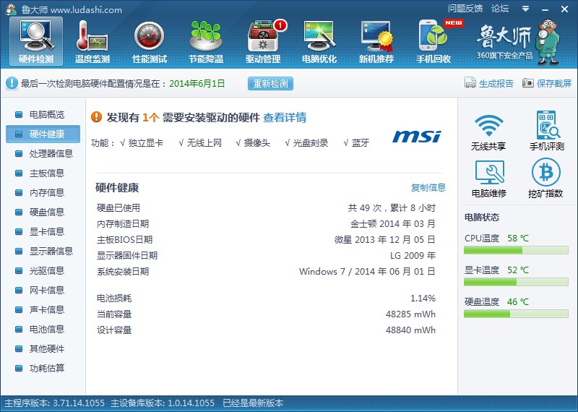Image resolution: width=578 pixels, height=412 pixels.
Task: Open 电脑维修 computer repair
Action: pos(489,179)
